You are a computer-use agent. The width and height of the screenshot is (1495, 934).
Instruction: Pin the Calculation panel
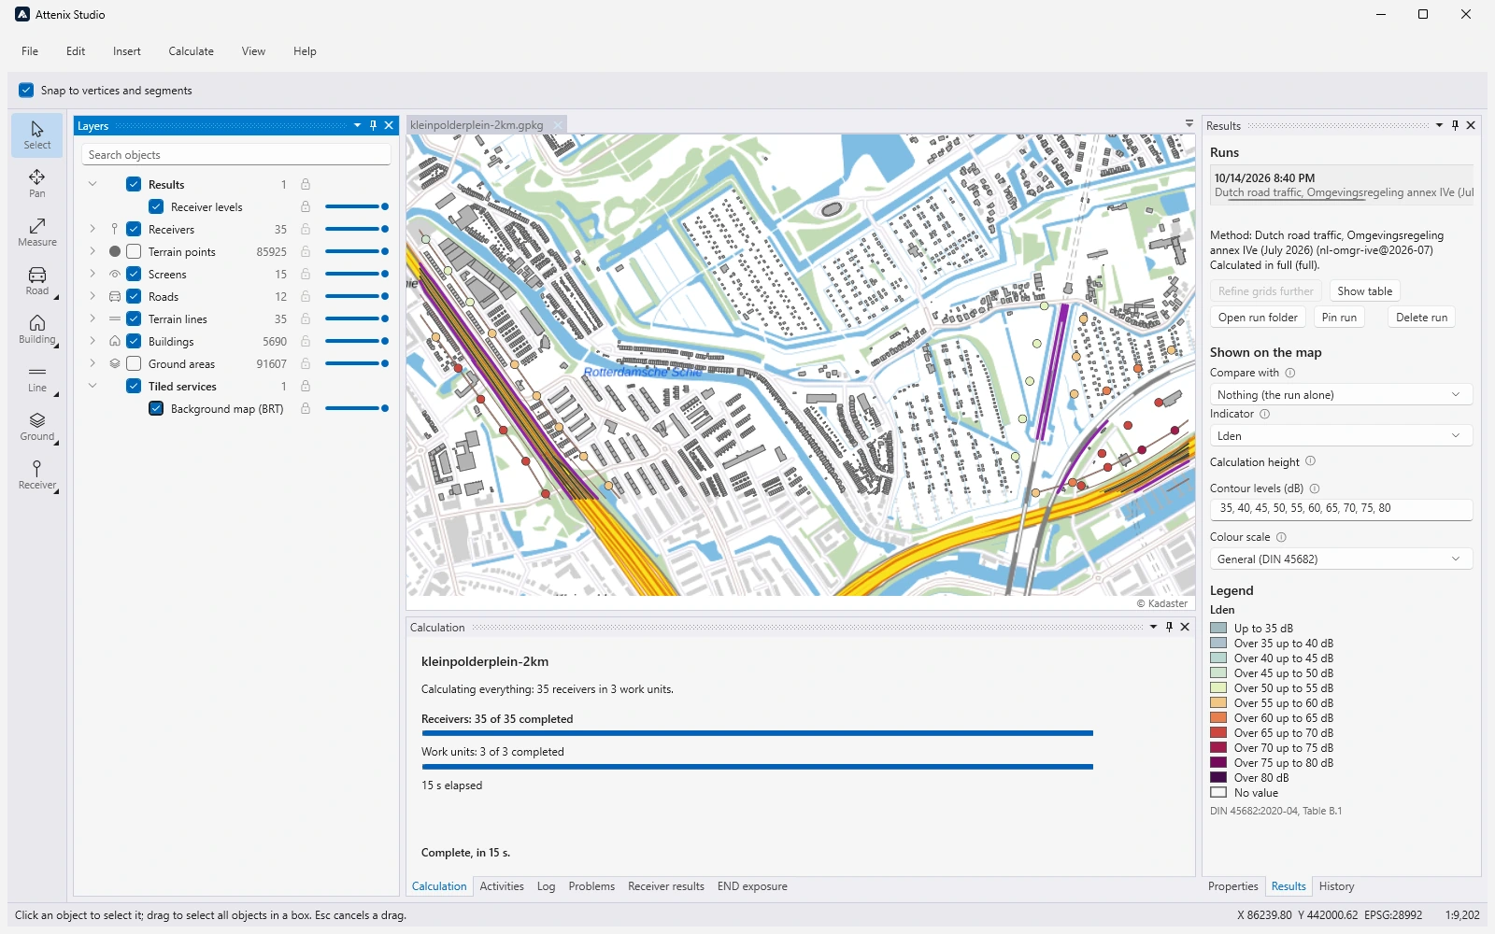click(1169, 627)
